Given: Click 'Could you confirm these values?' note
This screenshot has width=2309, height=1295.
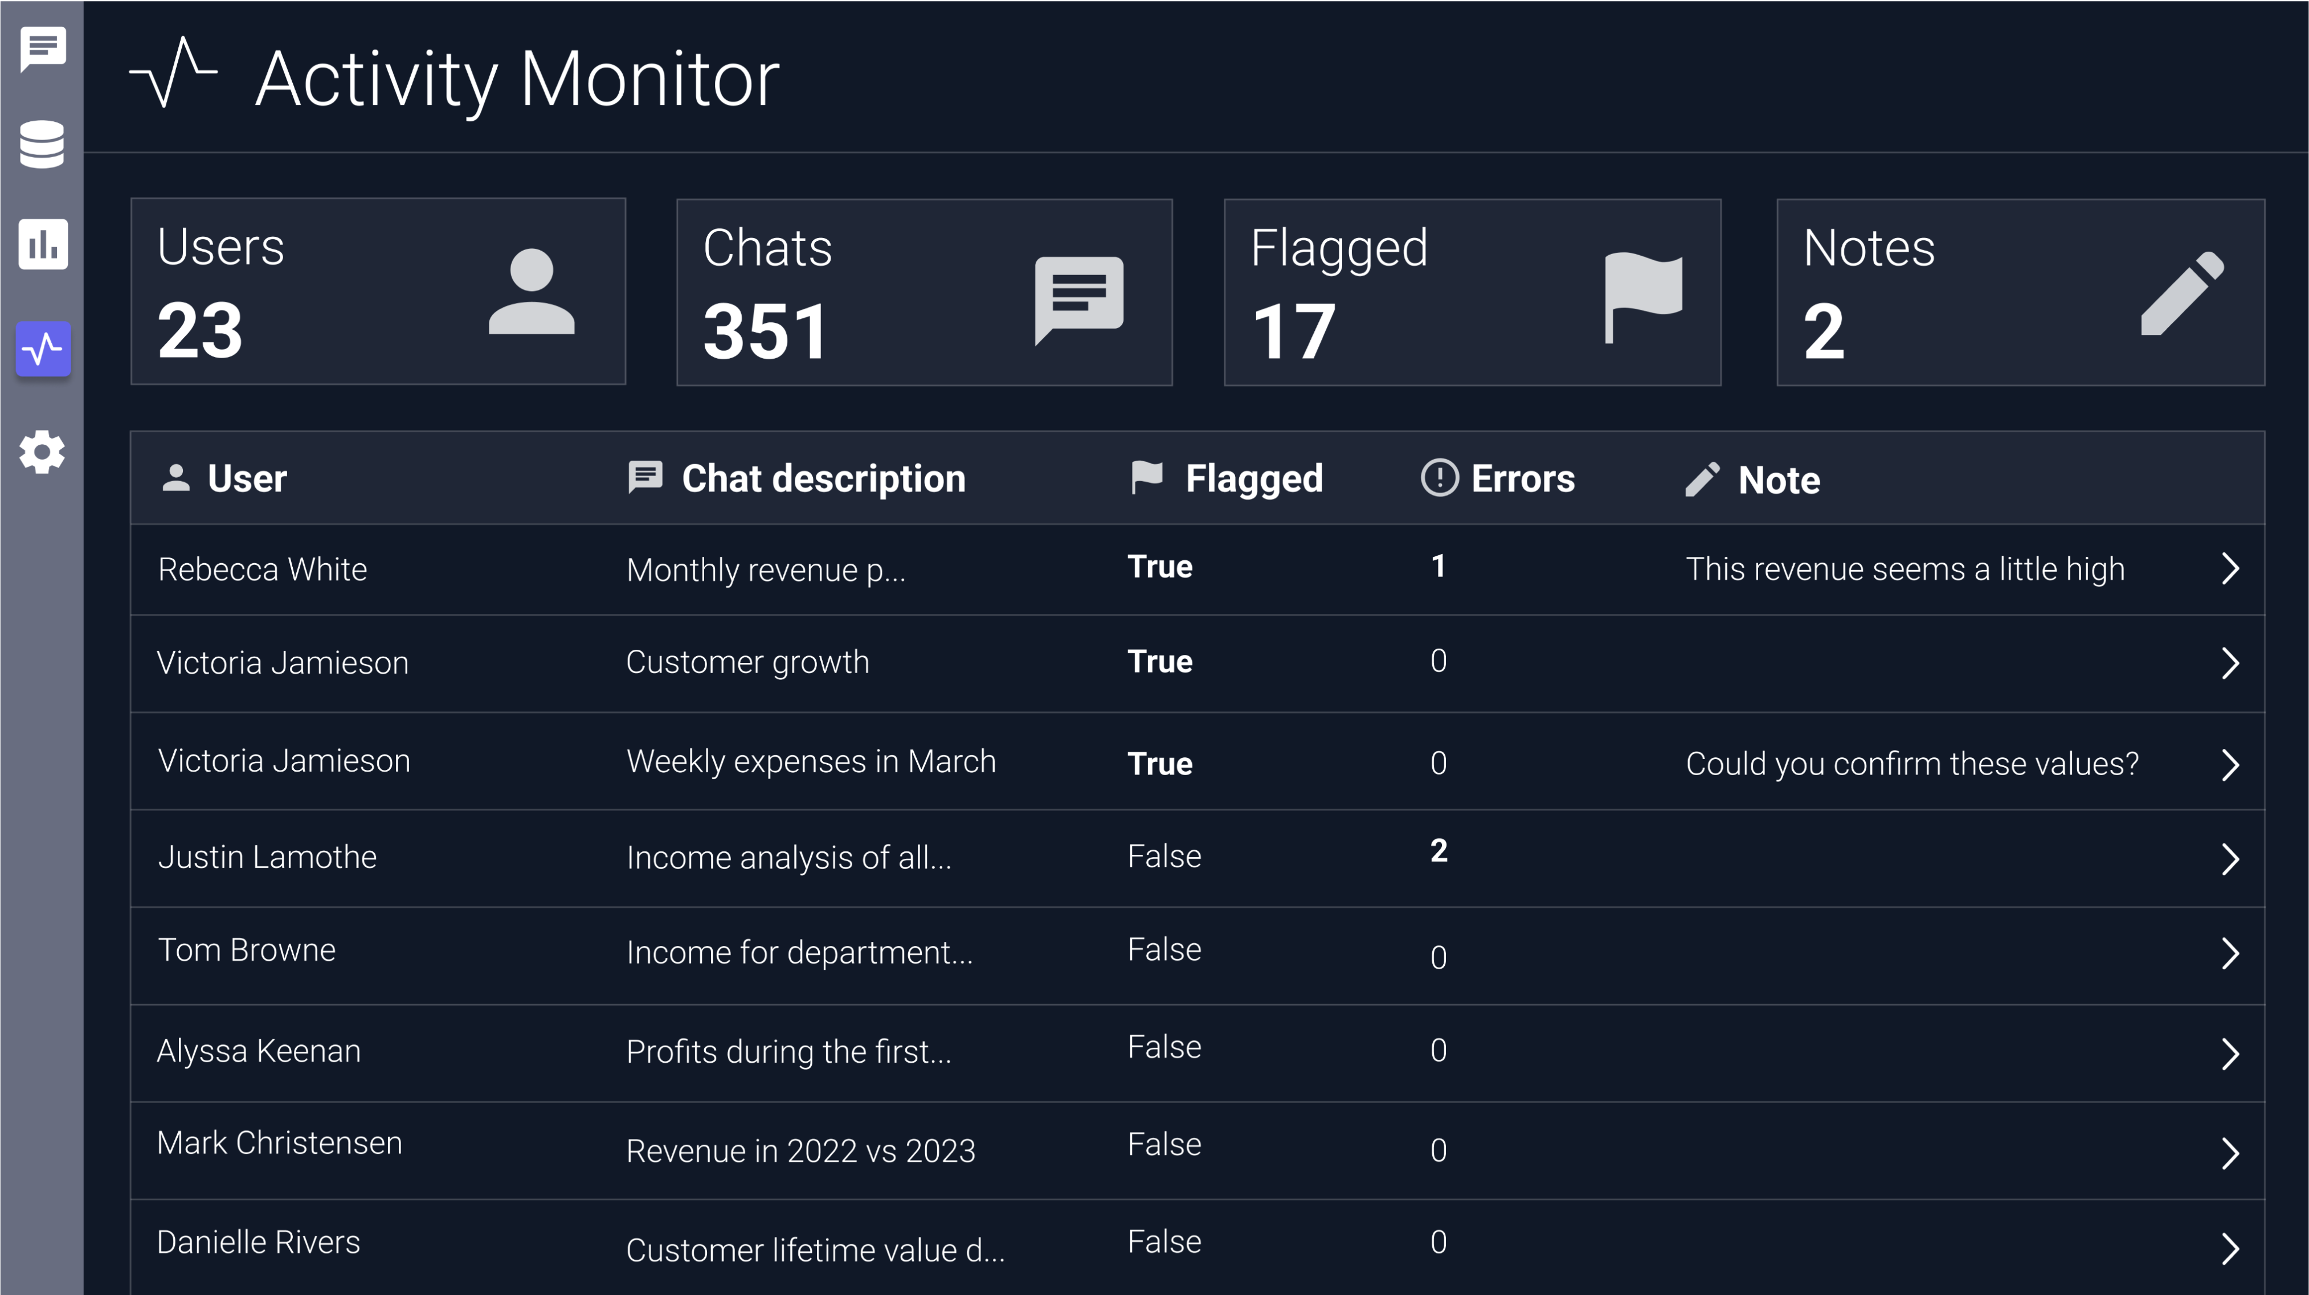Looking at the screenshot, I should click(1913, 764).
